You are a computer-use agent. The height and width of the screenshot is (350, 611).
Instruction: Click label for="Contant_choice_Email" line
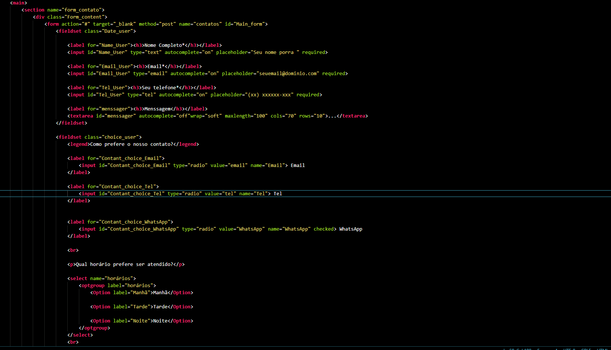(x=116, y=158)
